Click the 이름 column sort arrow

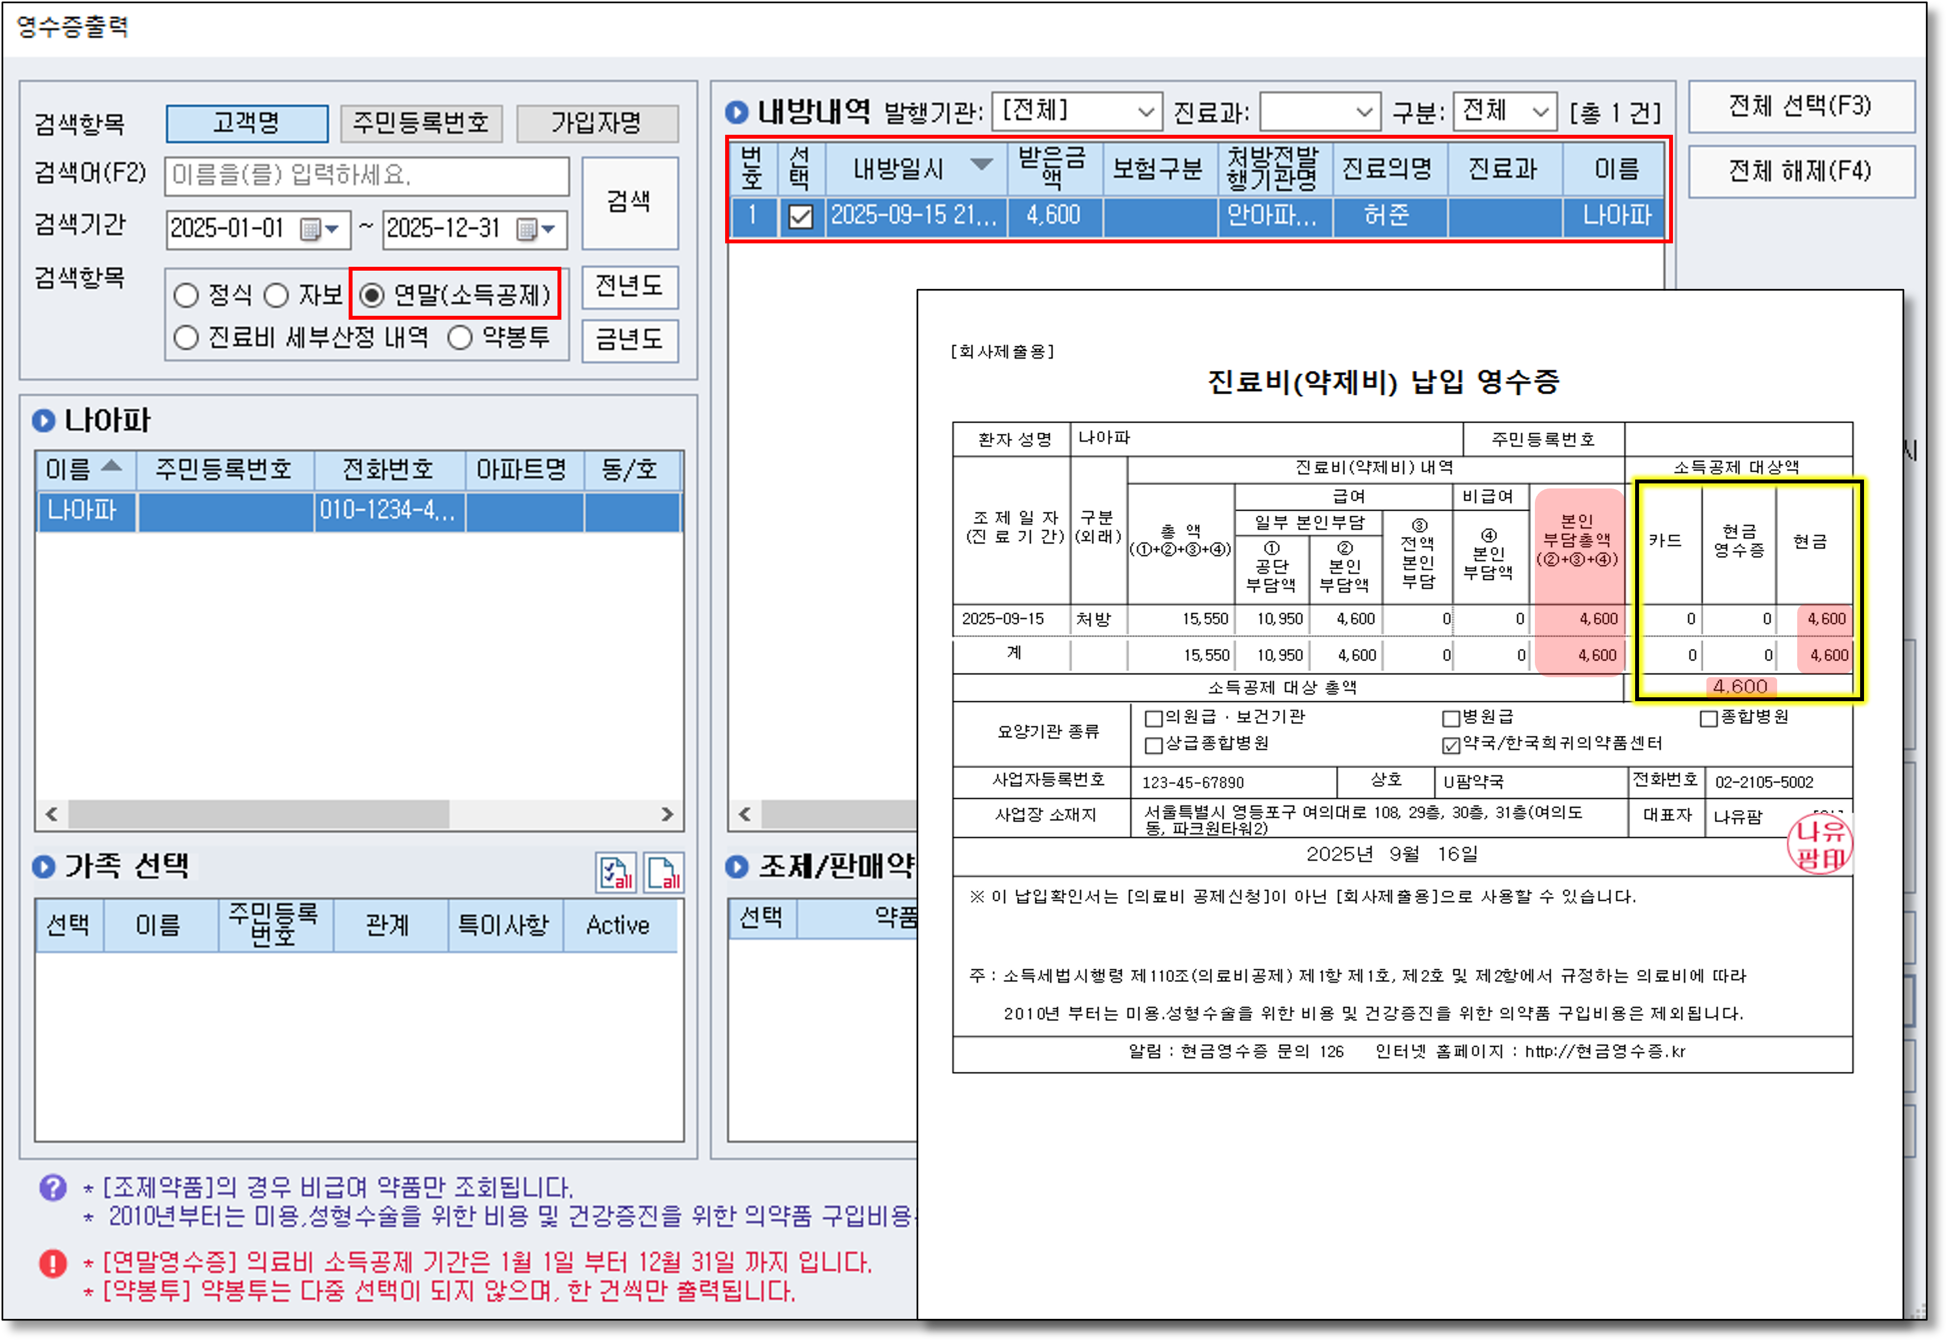tap(112, 466)
